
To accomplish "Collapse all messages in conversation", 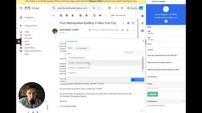I will click(x=123, y=23).
